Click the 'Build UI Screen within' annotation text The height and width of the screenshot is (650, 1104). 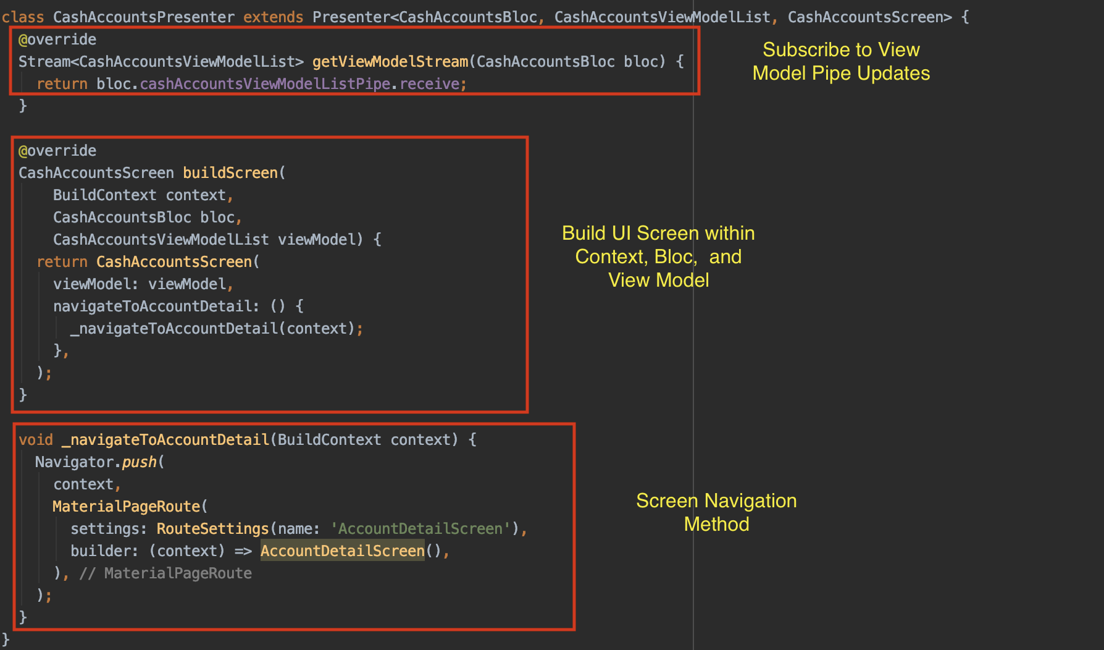click(658, 234)
